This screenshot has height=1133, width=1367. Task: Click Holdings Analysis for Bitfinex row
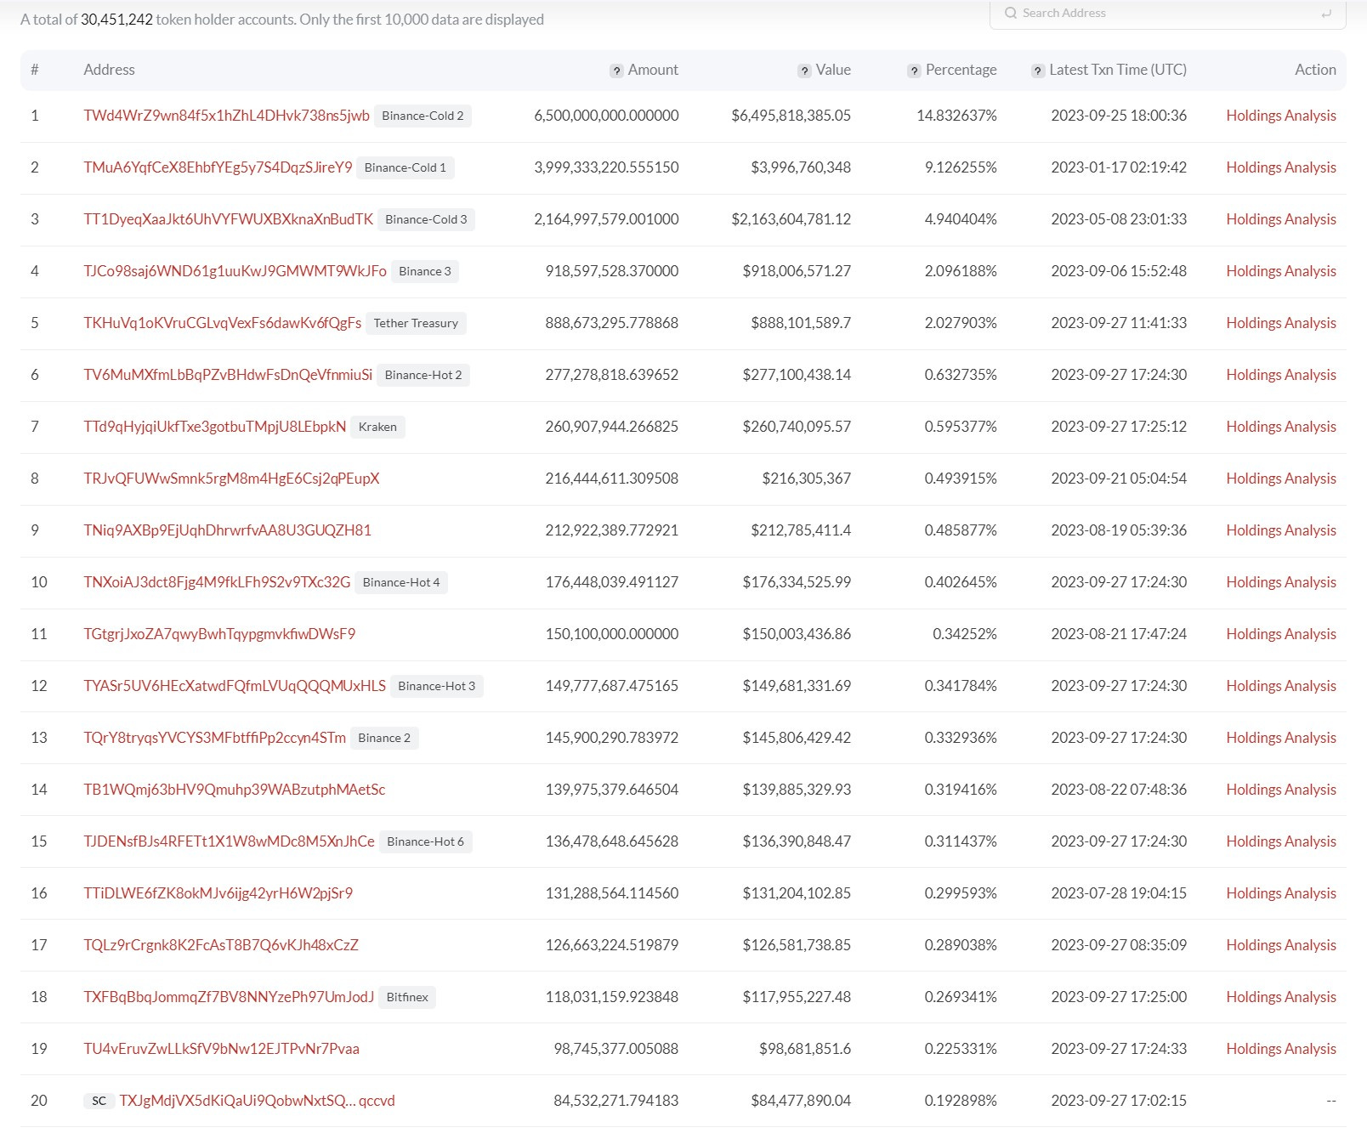point(1280,997)
